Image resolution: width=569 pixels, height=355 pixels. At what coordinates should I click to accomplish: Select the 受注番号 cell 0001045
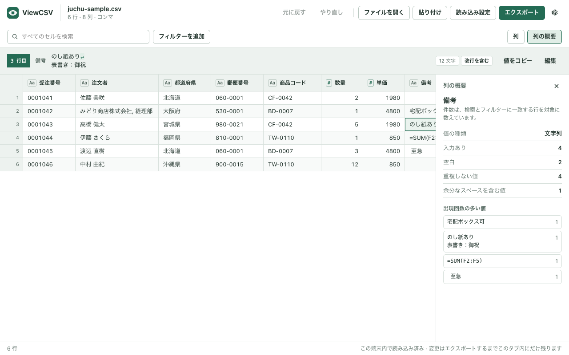(x=49, y=151)
